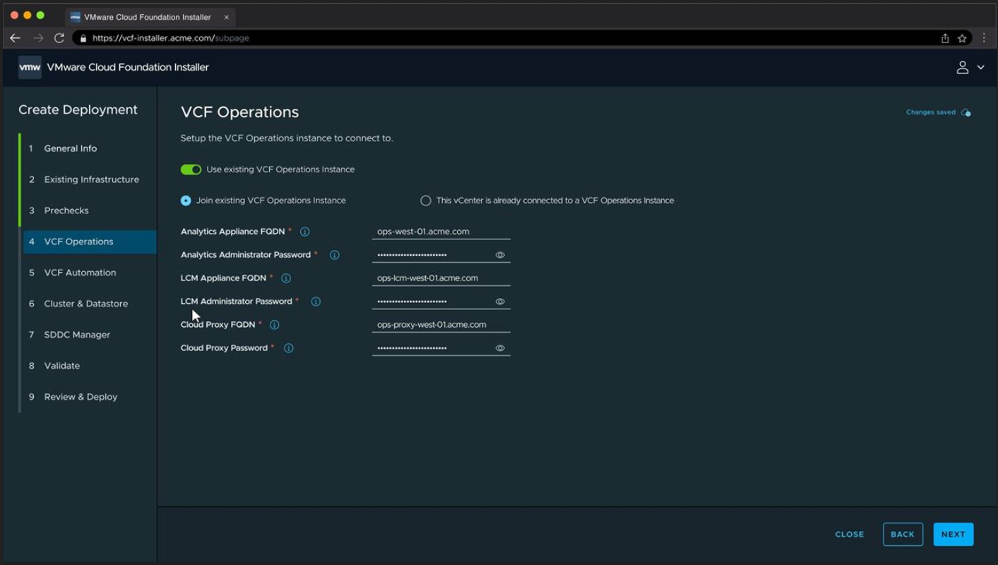Click info icon beside Analytics Appliance FQDN

click(x=305, y=232)
